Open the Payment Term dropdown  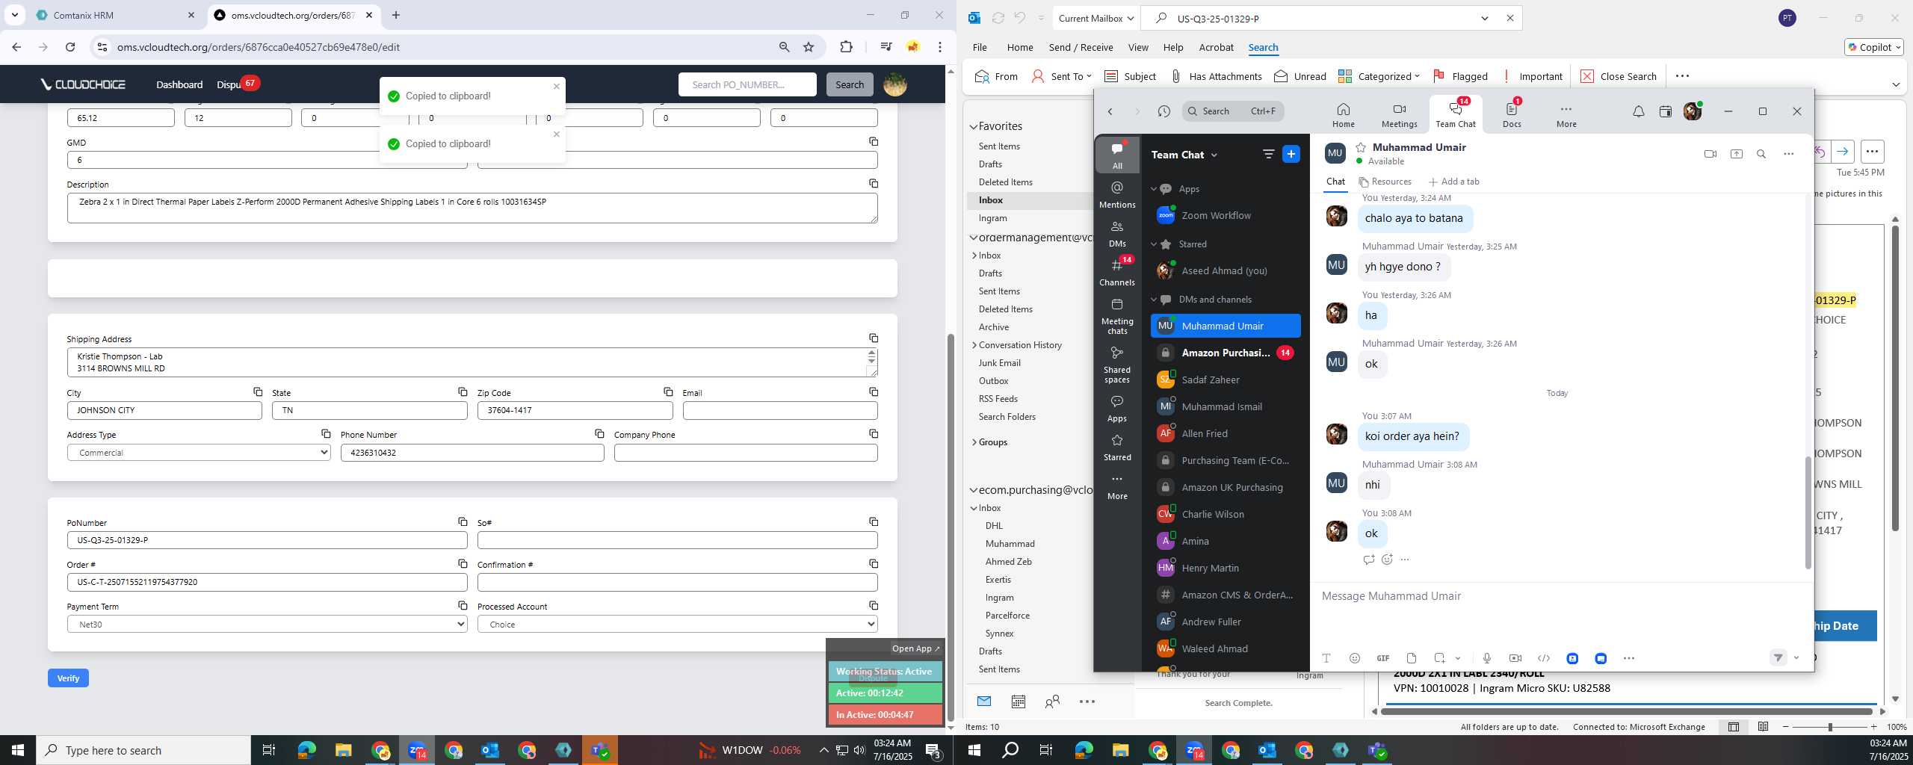click(x=267, y=625)
